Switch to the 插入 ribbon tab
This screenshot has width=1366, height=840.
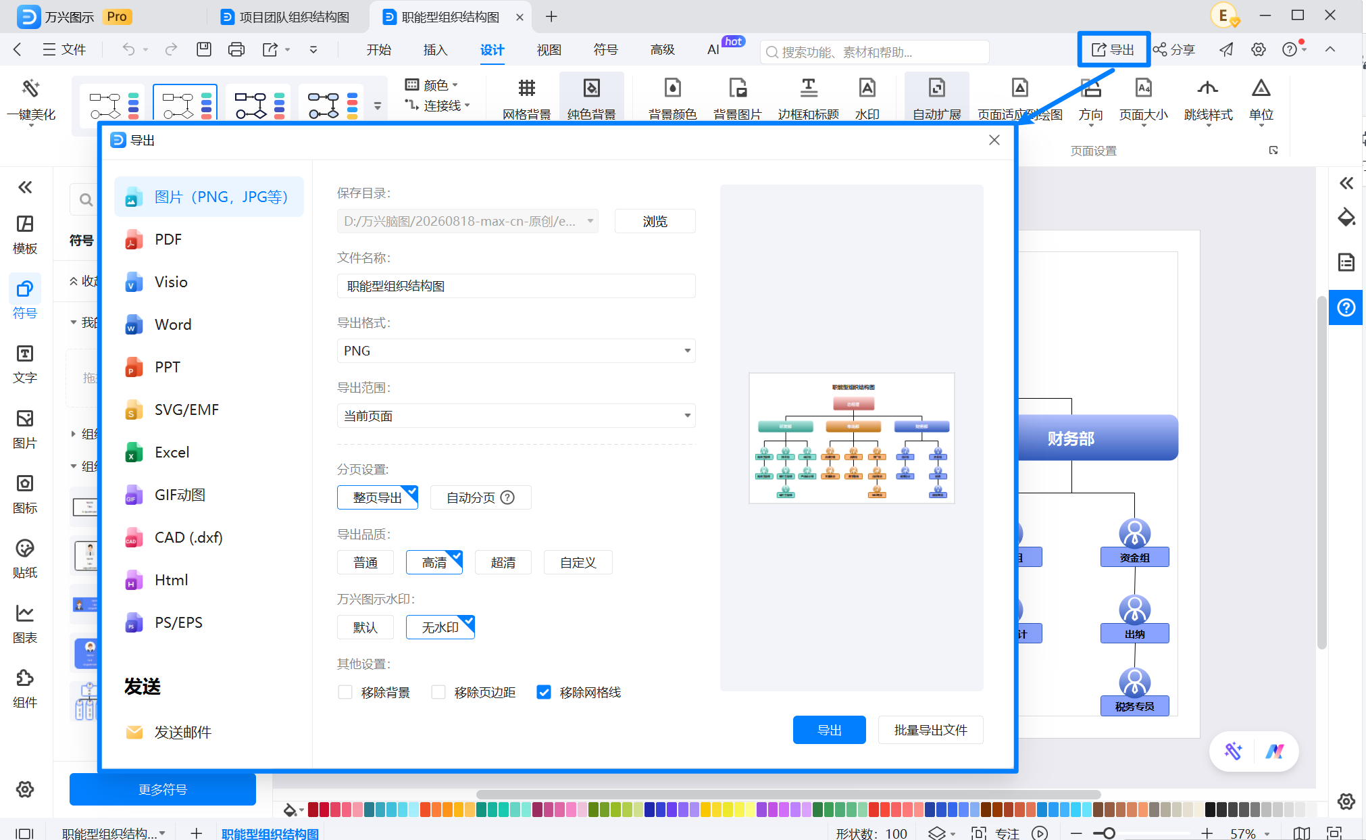coord(435,50)
